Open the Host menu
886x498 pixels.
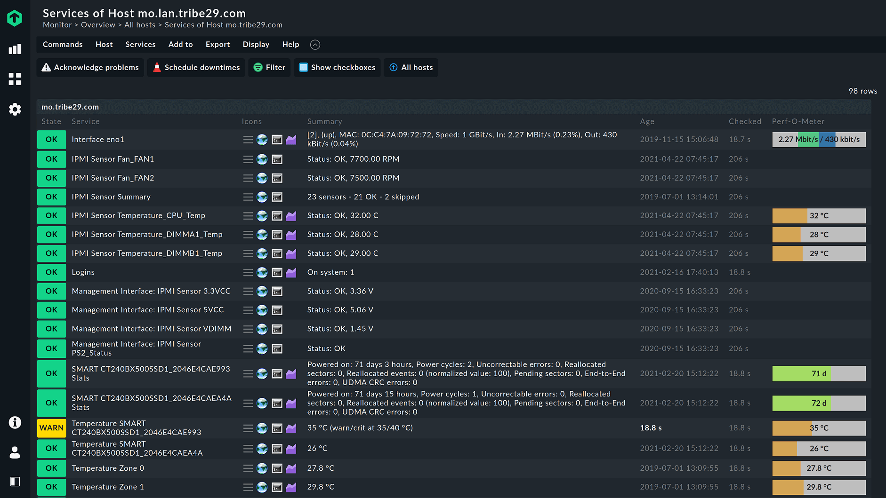pos(104,44)
